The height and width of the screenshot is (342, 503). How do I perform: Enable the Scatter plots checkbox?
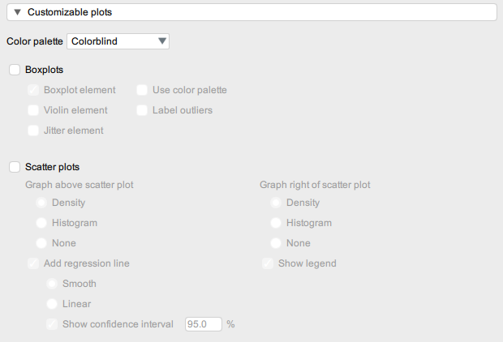15,167
